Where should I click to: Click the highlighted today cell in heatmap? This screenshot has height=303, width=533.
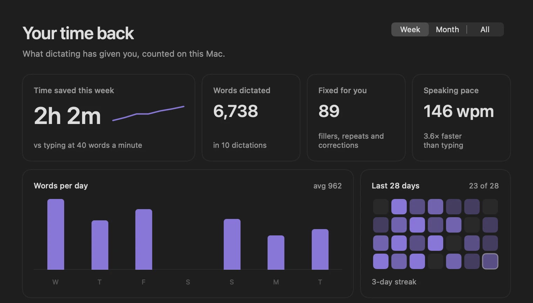click(x=490, y=261)
